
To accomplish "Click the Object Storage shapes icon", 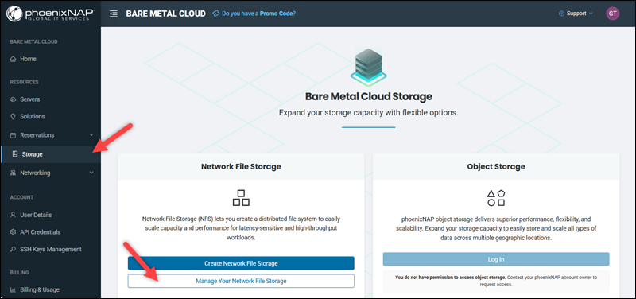I will (496, 197).
